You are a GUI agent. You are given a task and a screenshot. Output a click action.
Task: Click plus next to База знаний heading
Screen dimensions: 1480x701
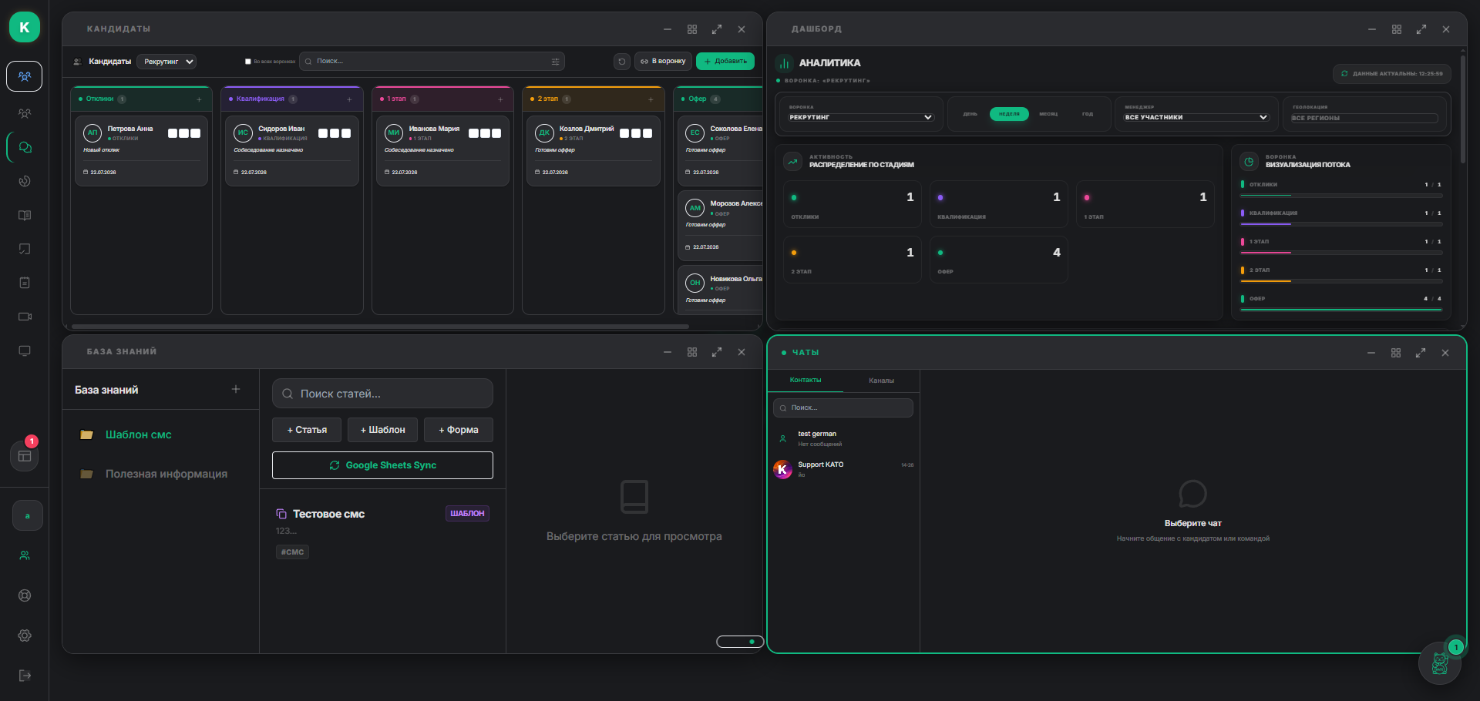click(236, 389)
